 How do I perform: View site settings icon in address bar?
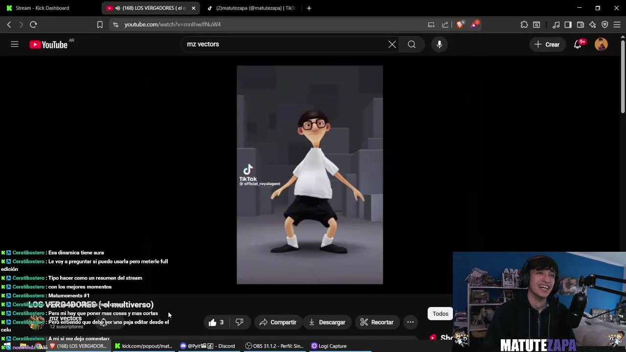tap(115, 24)
